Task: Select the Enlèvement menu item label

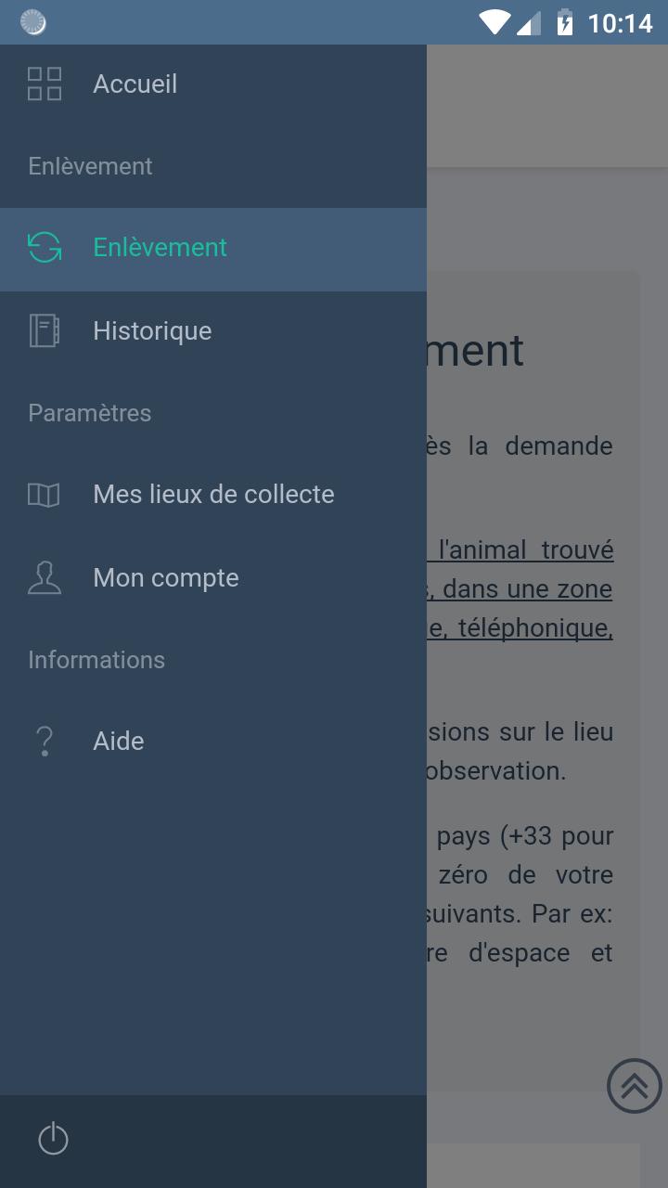Action: (x=160, y=248)
